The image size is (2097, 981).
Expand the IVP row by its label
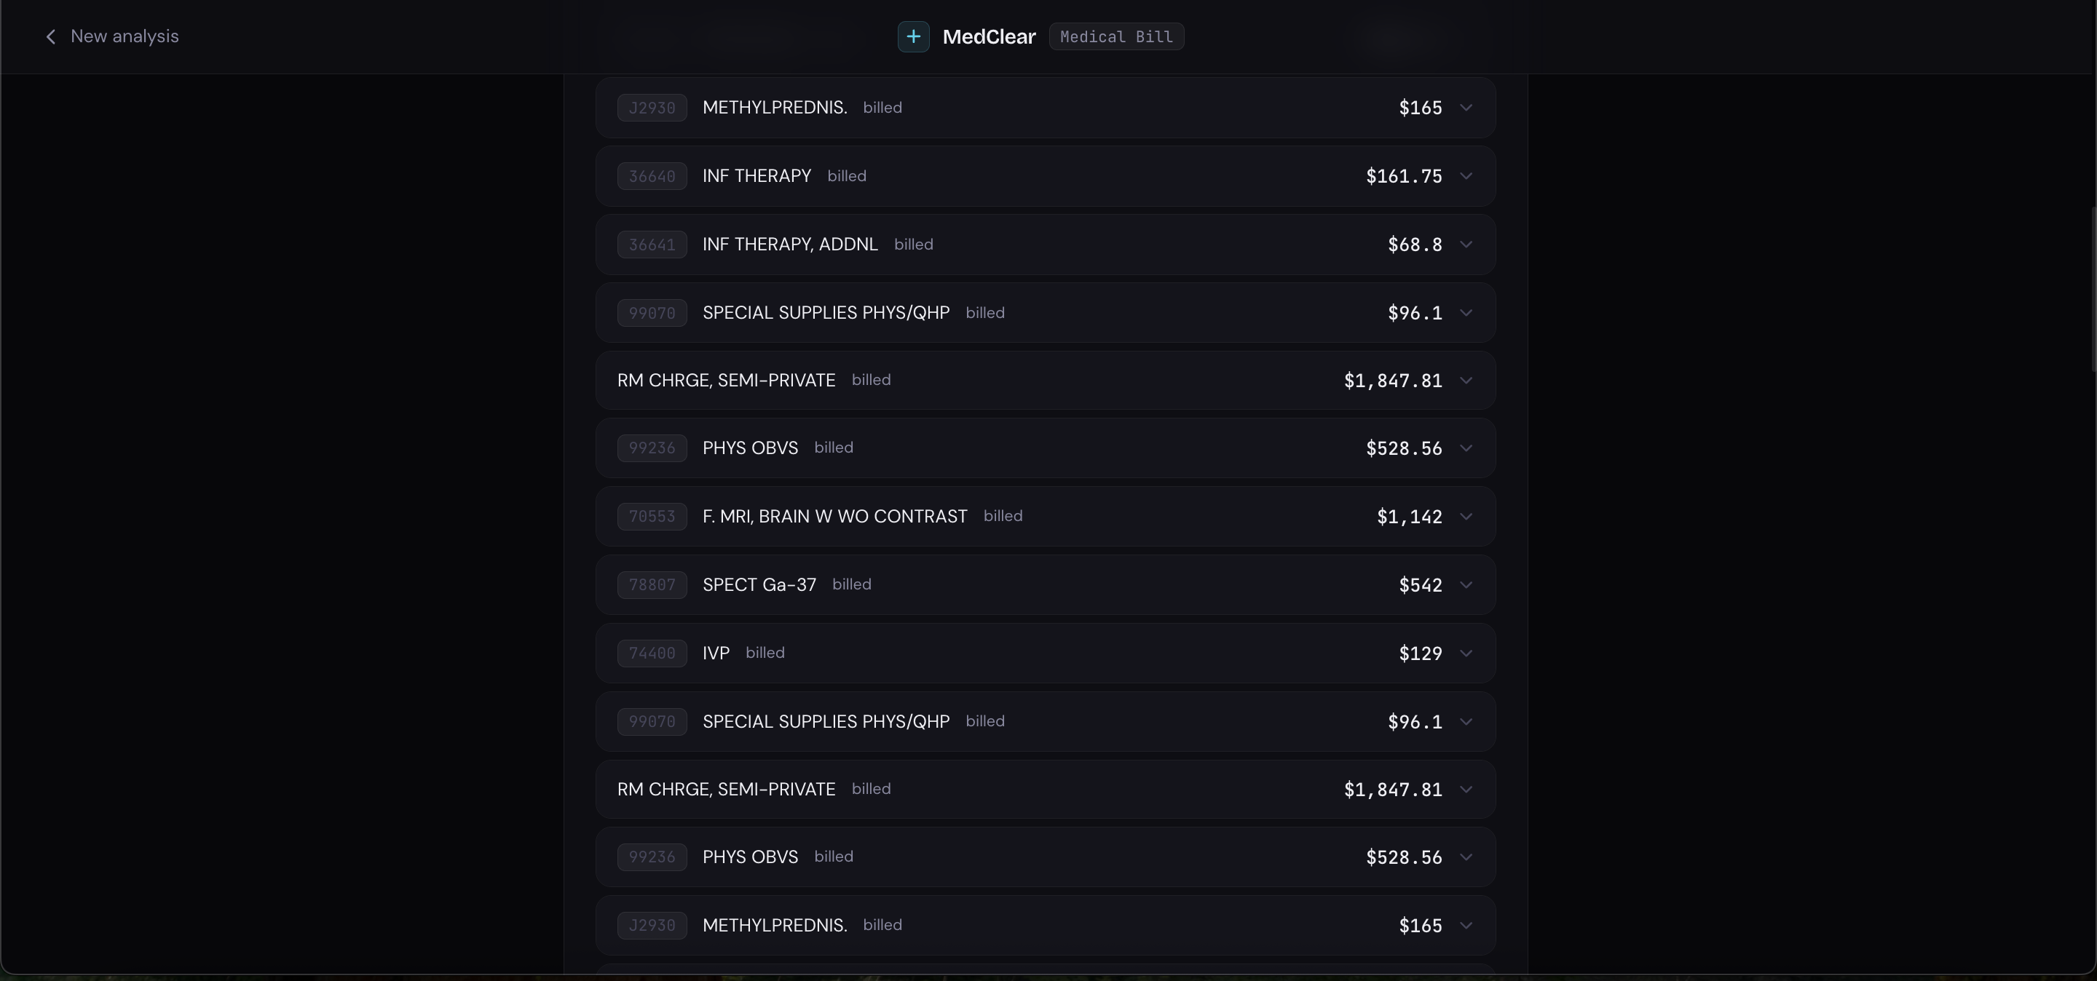pyautogui.click(x=716, y=654)
